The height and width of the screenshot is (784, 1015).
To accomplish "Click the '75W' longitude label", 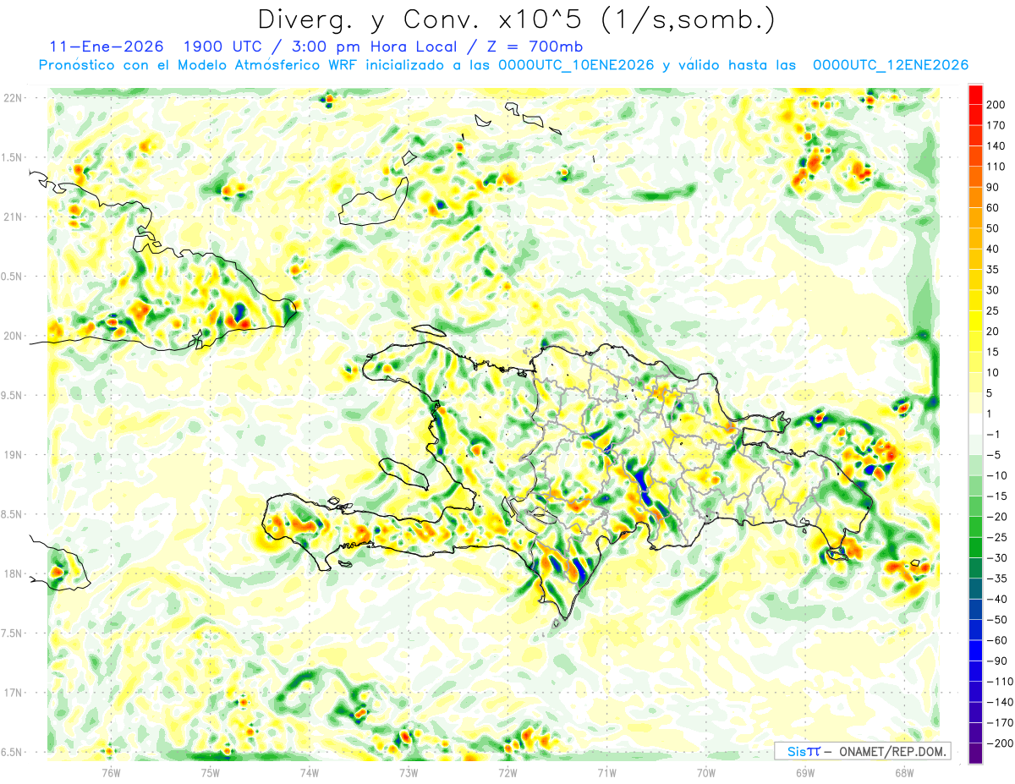I will click(210, 772).
